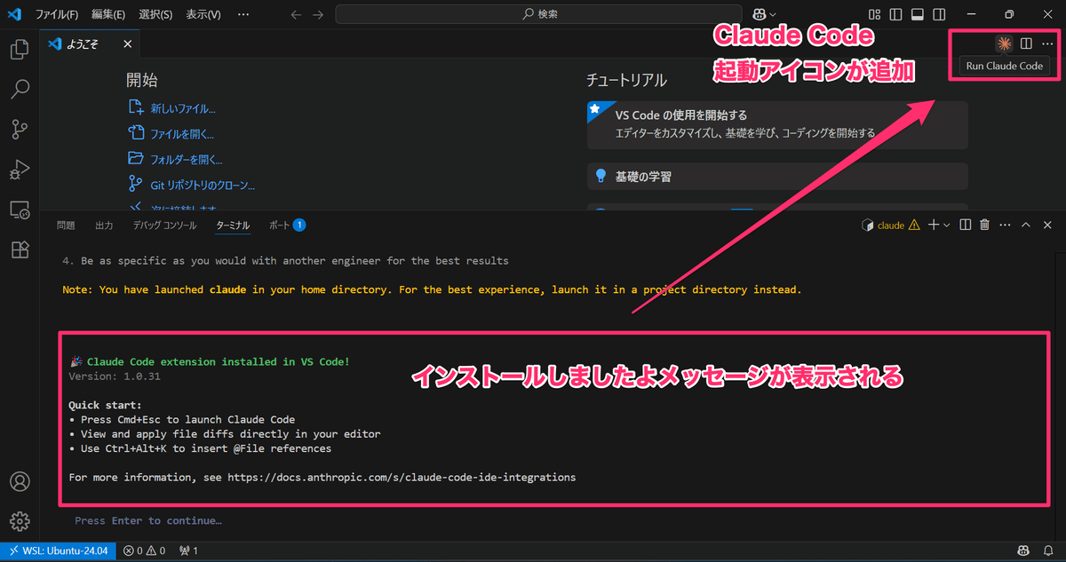Split the terminal panel
Image resolution: width=1066 pixels, height=562 pixels.
(965, 225)
